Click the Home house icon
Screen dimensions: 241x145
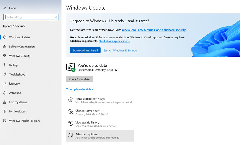click(5, 8)
